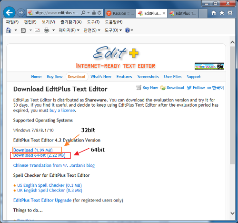
Task: Download US English Spell Checker
Action: click(50, 185)
